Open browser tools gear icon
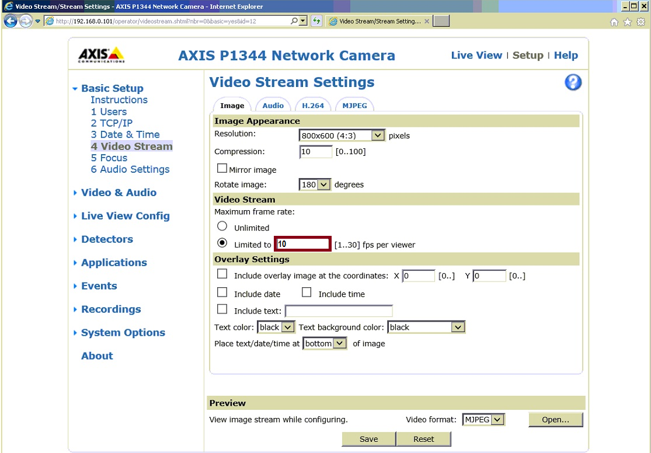 (x=640, y=22)
